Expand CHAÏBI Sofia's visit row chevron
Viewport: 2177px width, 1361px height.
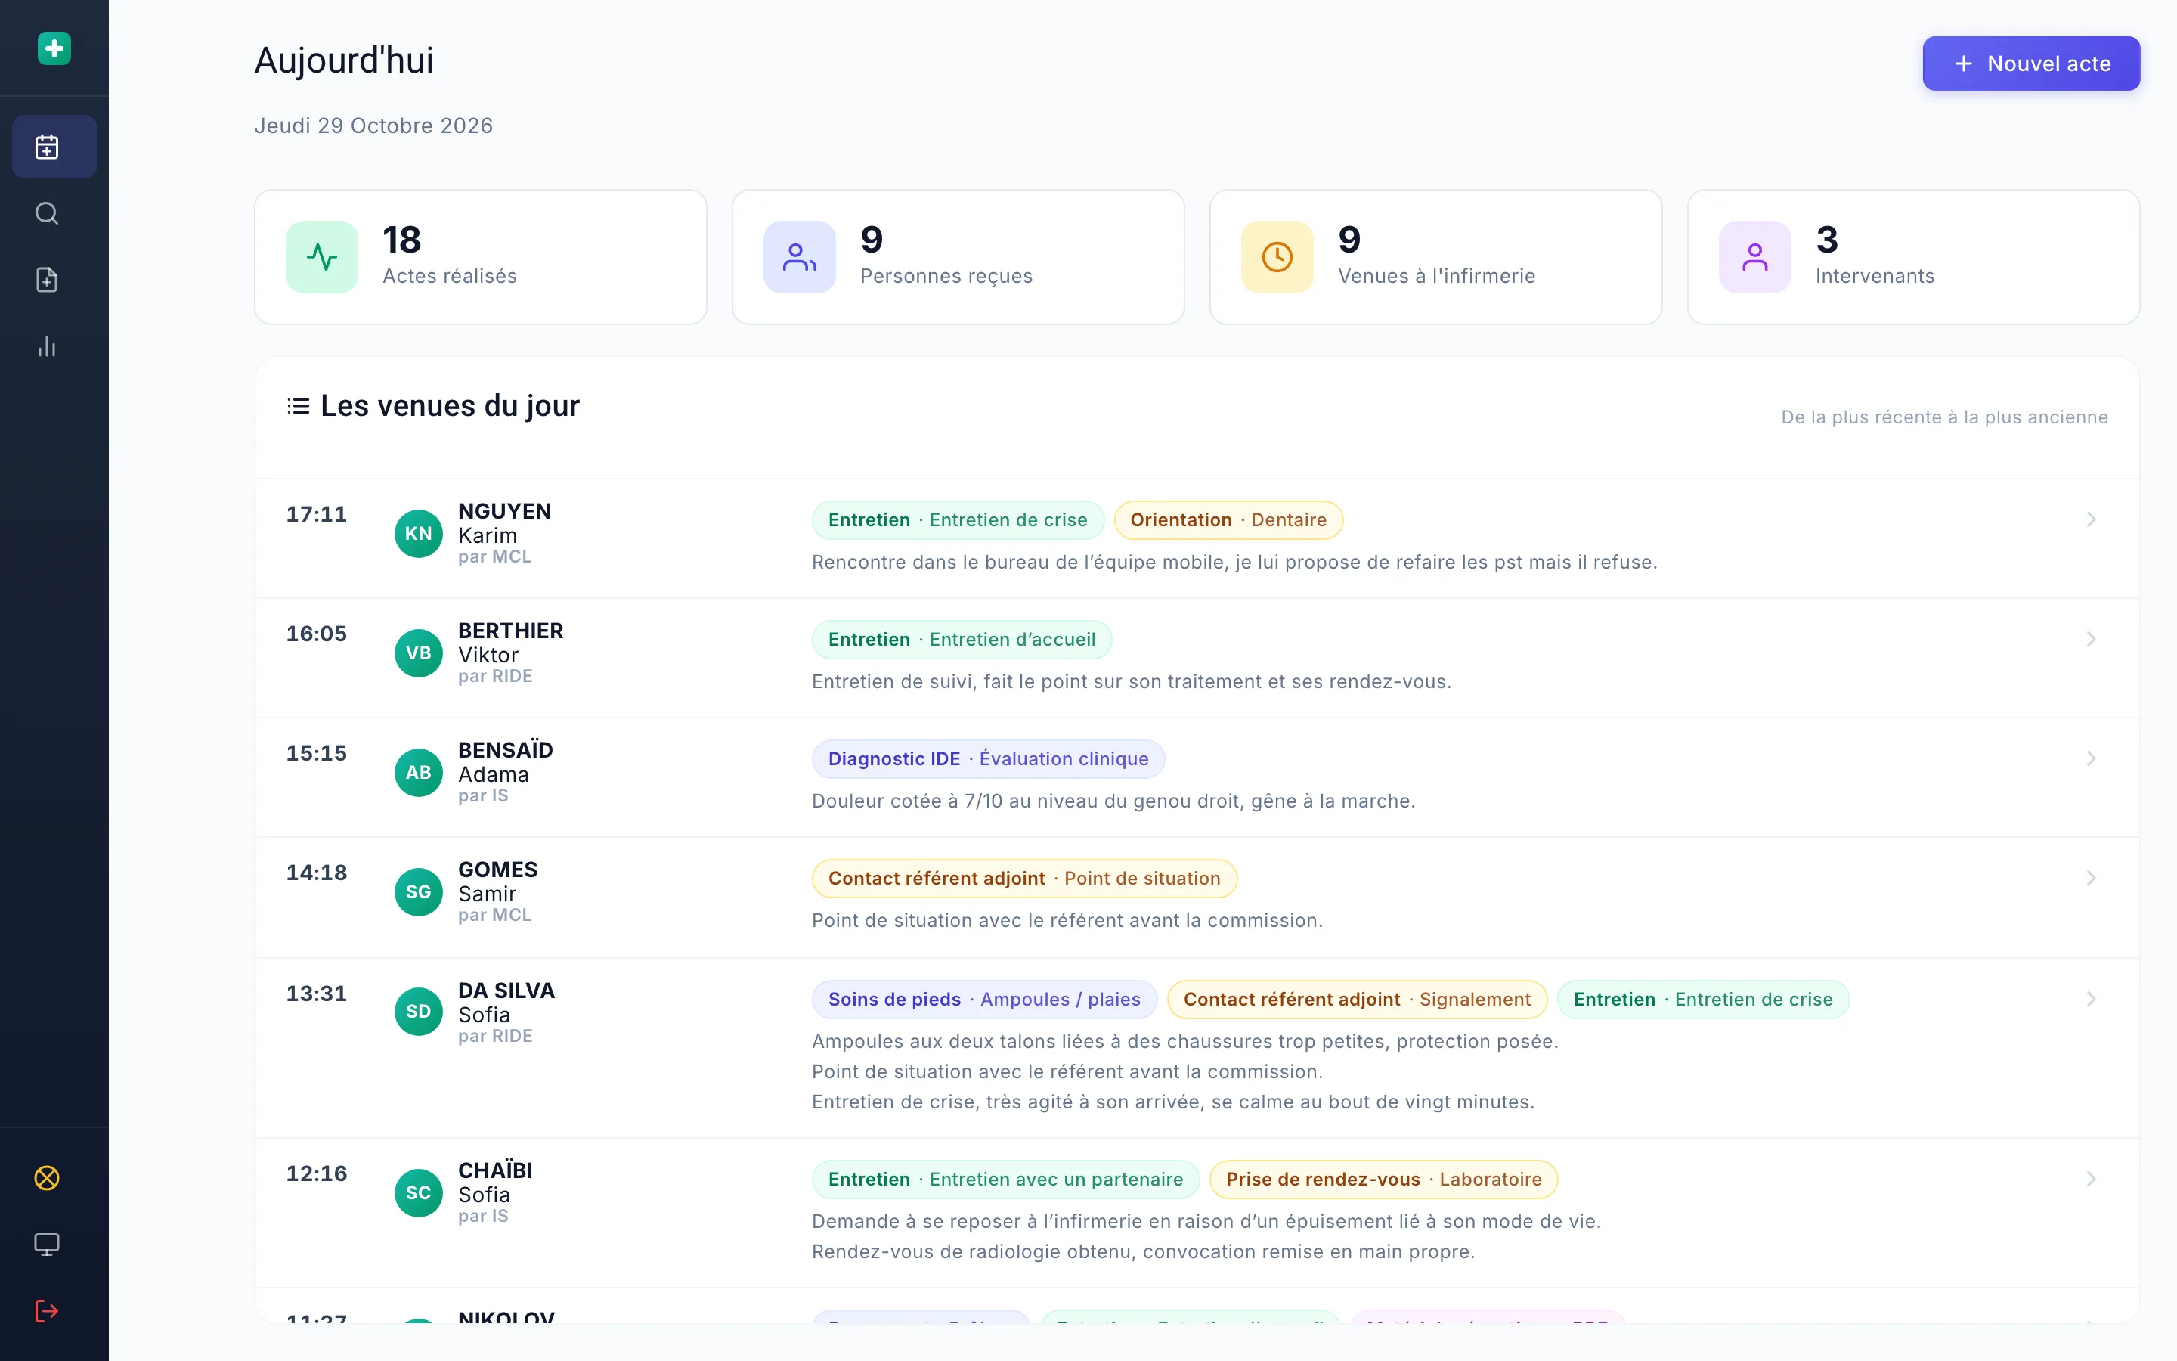(x=2092, y=1180)
